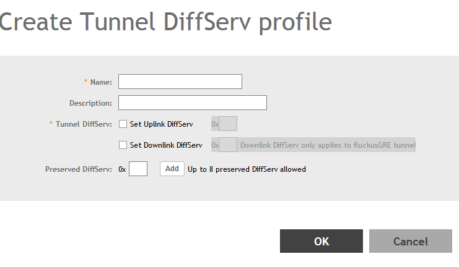The image size is (459, 267).
Task: Select the Preserved DiffServ hex input
Action: pos(138,169)
